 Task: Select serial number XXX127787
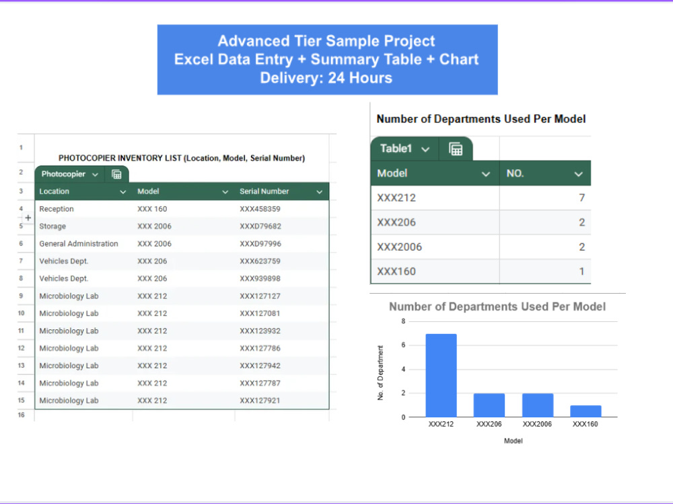coord(282,383)
